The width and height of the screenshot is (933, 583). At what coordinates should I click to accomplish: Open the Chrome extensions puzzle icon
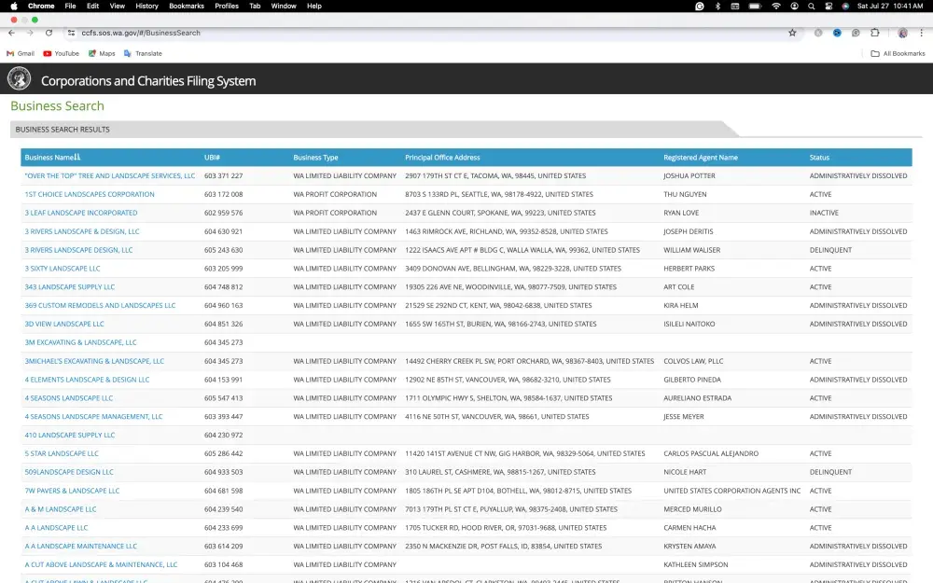click(x=874, y=33)
